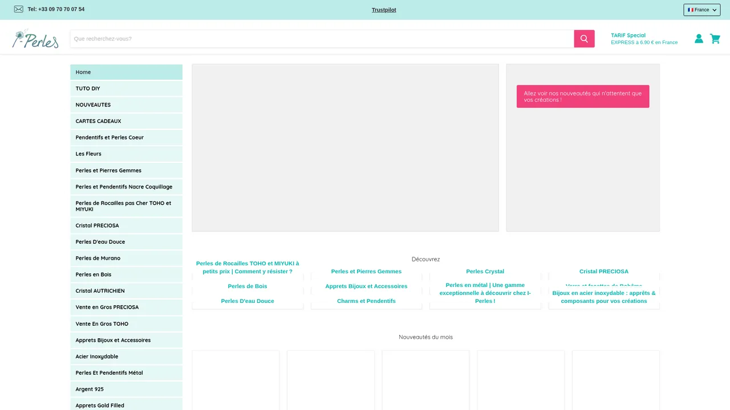Image resolution: width=730 pixels, height=410 pixels.
Task: Select Cristal PRECIOSA in sidebar
Action: click(x=126, y=225)
